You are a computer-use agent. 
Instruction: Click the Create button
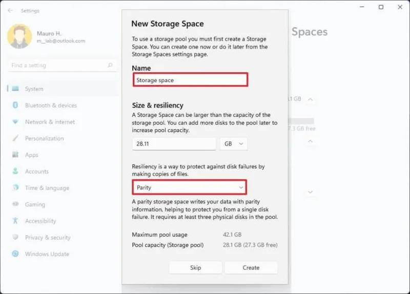[251, 267]
